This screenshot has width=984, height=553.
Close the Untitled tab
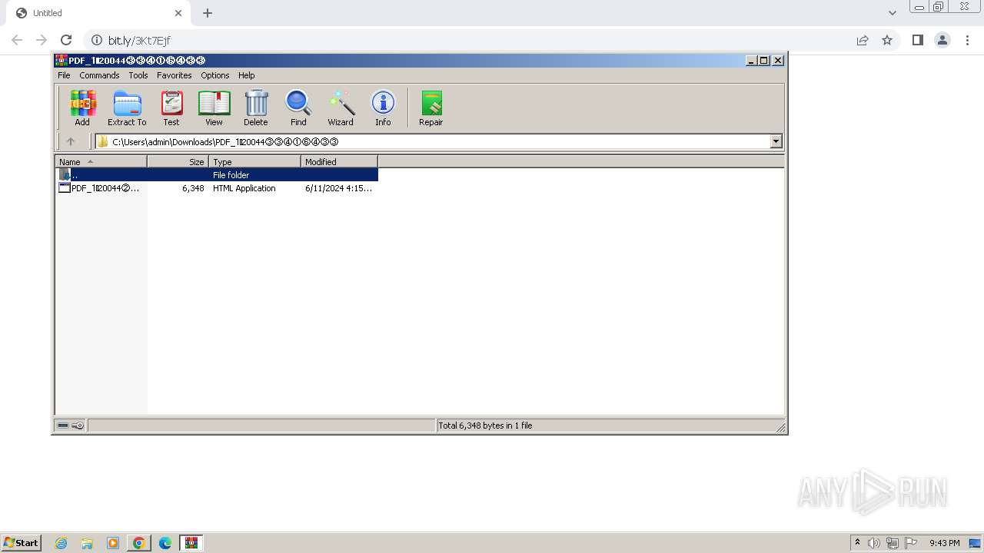tap(178, 13)
